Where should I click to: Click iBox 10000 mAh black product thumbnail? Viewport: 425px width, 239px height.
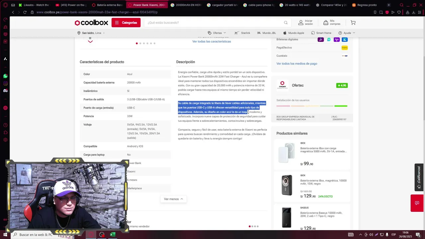tap(287, 185)
